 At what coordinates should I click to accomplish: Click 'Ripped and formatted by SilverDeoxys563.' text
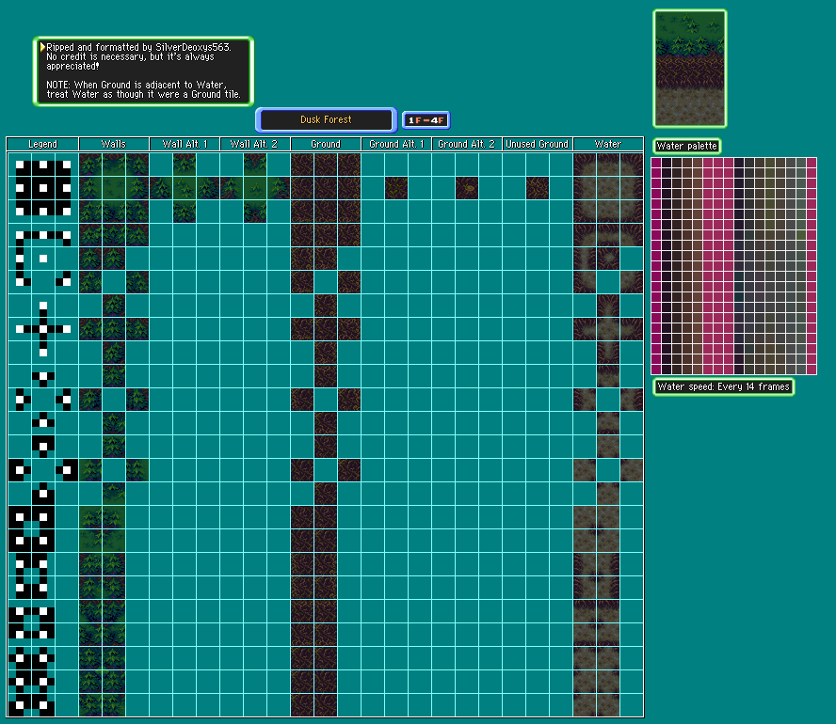(x=138, y=47)
